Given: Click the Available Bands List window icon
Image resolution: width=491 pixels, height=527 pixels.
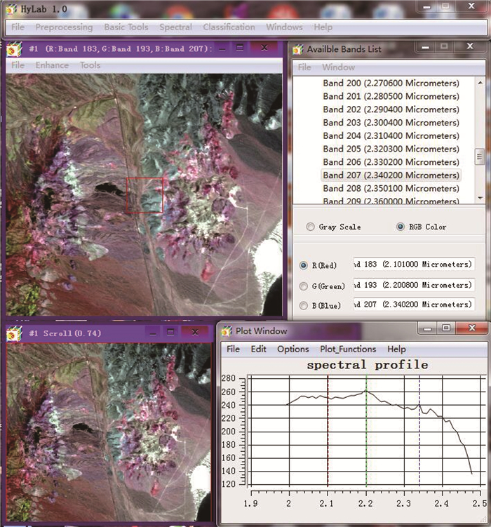Looking at the screenshot, I should click(299, 49).
